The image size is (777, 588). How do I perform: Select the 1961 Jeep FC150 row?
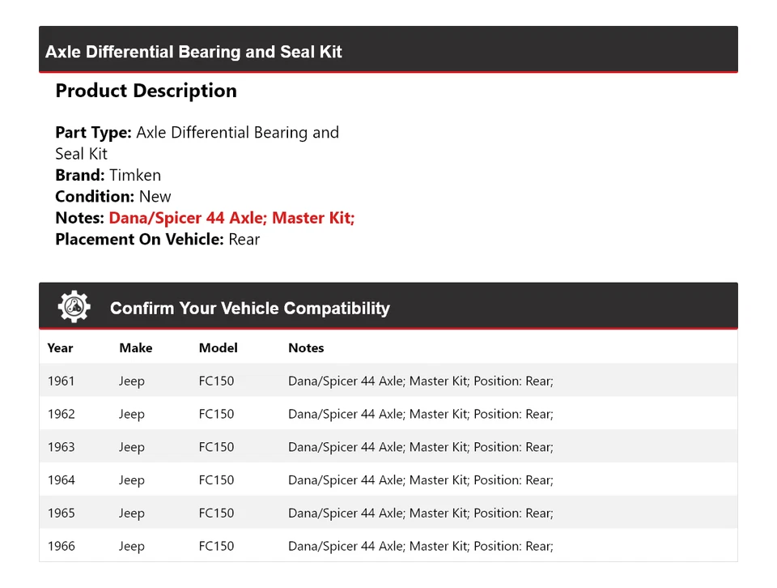pyautogui.click(x=388, y=381)
